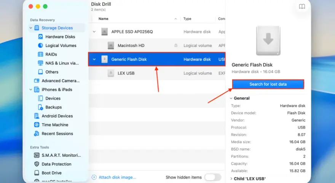The width and height of the screenshot is (335, 183).
Task: Click the Name column sort arrow
Action: [x=175, y=19]
